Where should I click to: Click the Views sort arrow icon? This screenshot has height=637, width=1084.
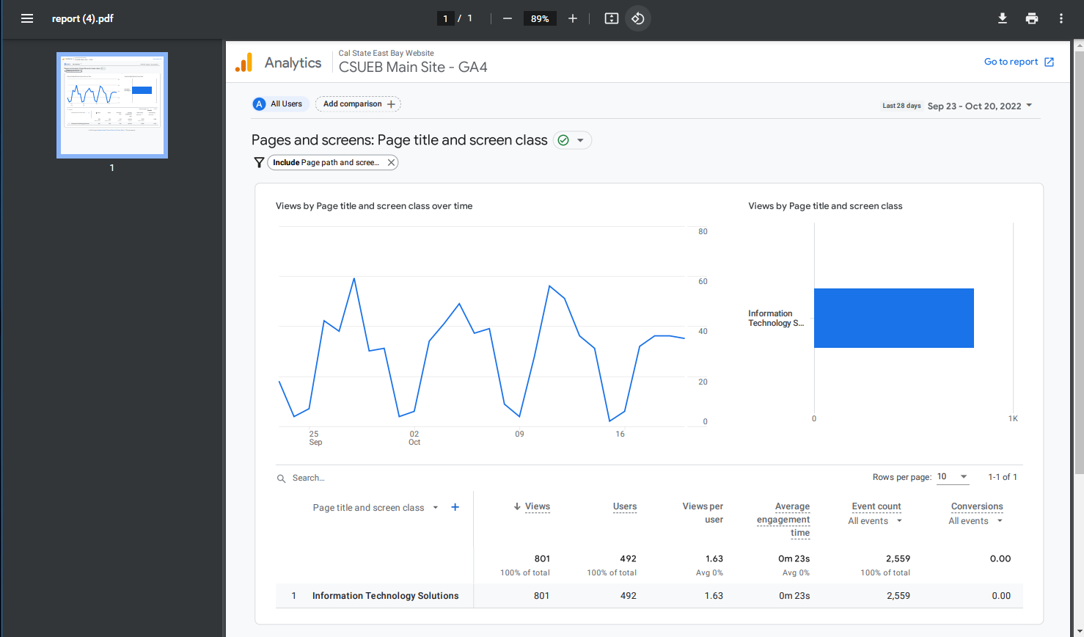tap(517, 506)
